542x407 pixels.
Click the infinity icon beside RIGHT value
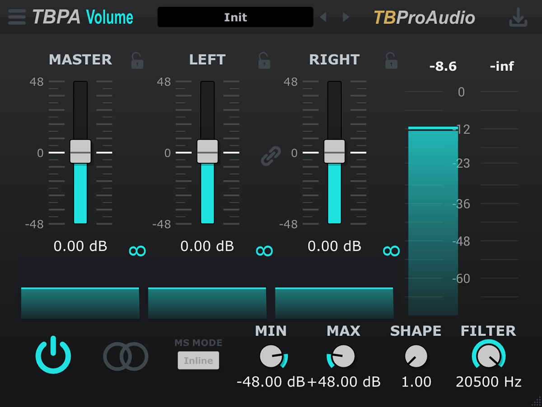point(391,251)
